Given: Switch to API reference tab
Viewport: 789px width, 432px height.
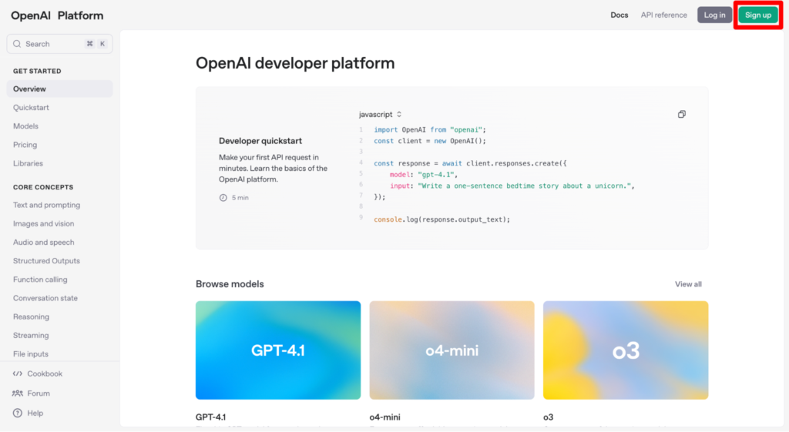Looking at the screenshot, I should point(663,15).
